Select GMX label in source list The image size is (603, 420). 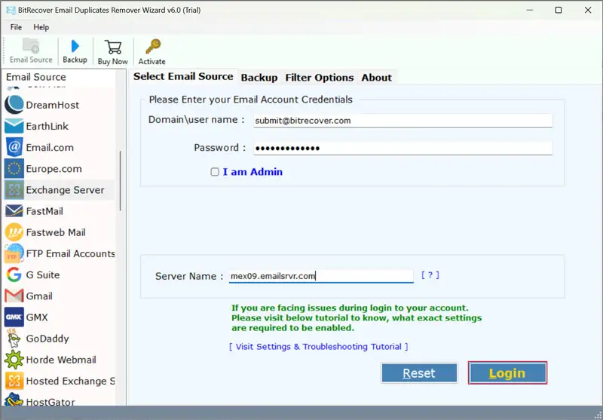37,317
